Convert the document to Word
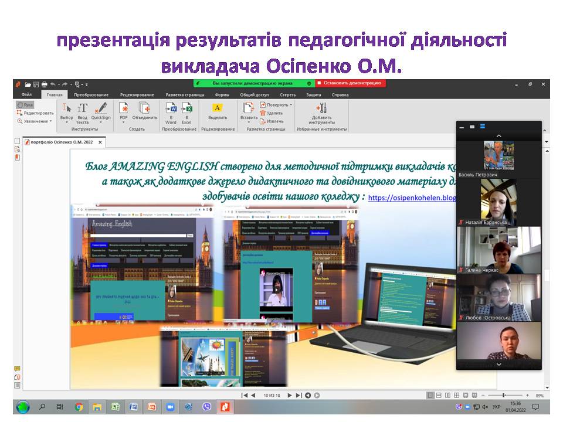563x422 pixels. [x=171, y=113]
